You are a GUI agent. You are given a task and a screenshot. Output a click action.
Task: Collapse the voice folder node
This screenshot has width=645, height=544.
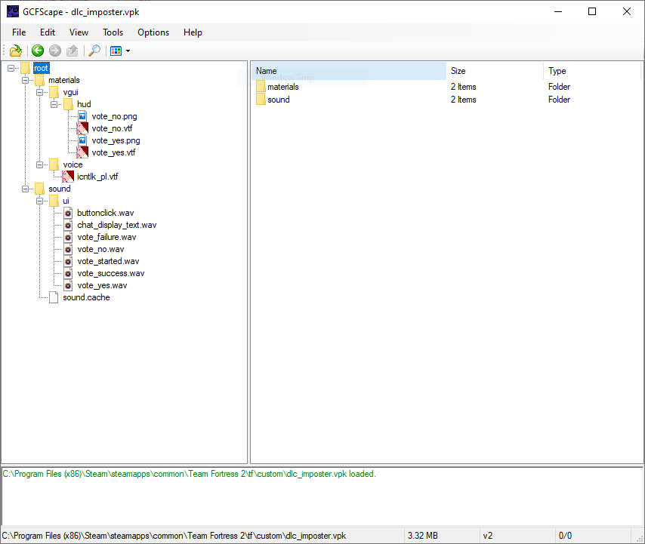40,164
